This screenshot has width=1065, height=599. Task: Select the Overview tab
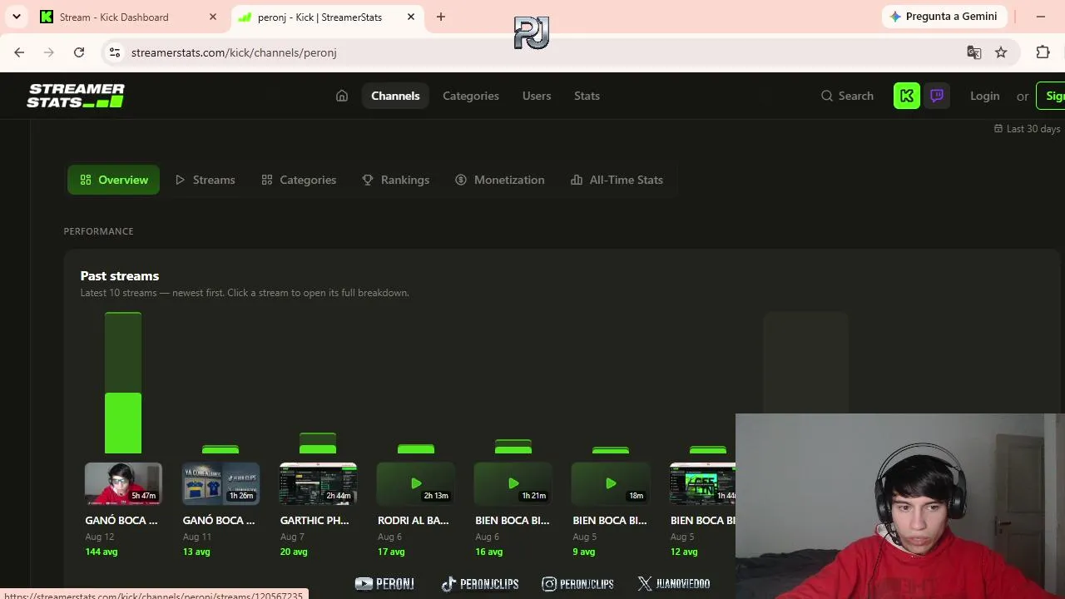(114, 180)
